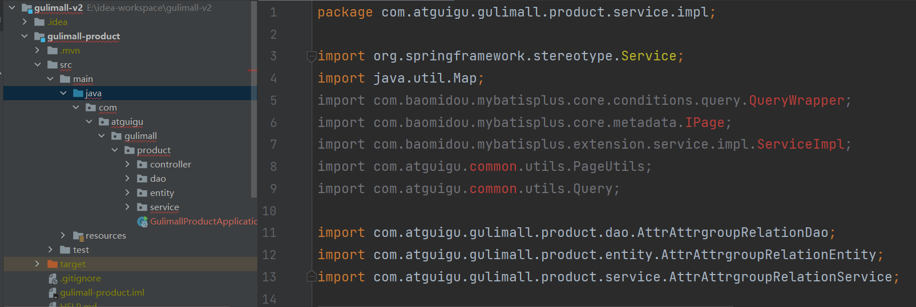Expand the test folder
The height and width of the screenshot is (307, 916).
[x=50, y=249]
